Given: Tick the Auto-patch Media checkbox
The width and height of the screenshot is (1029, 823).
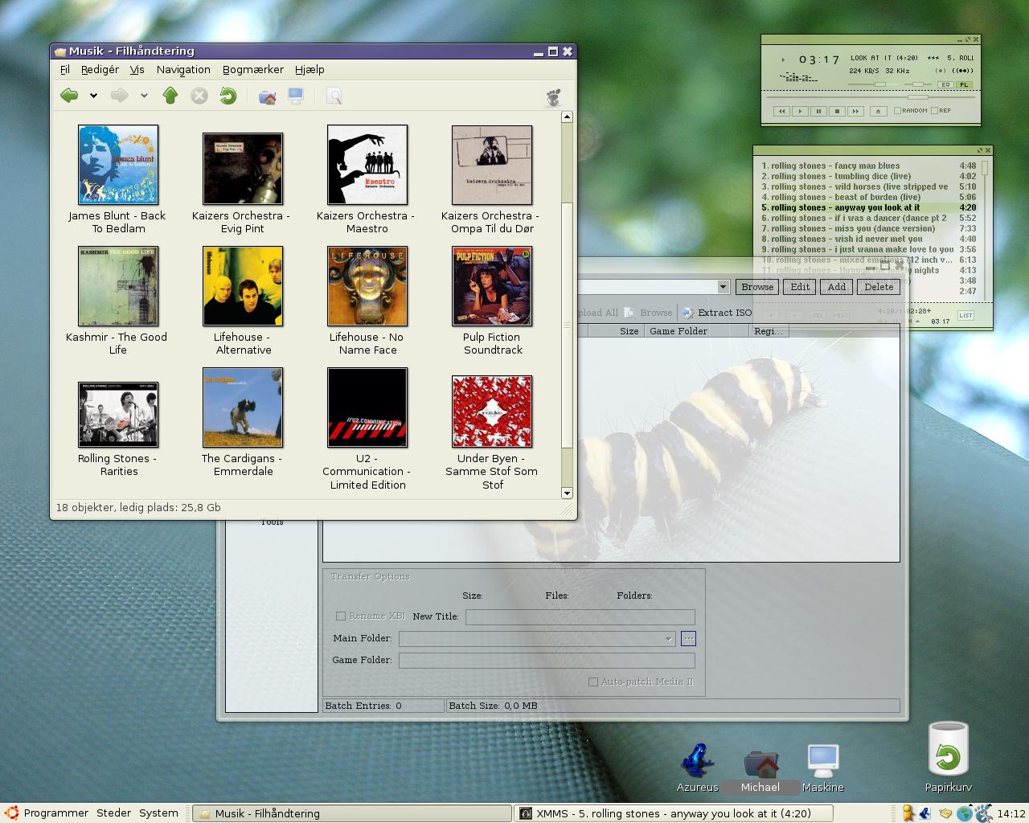Looking at the screenshot, I should point(593,682).
